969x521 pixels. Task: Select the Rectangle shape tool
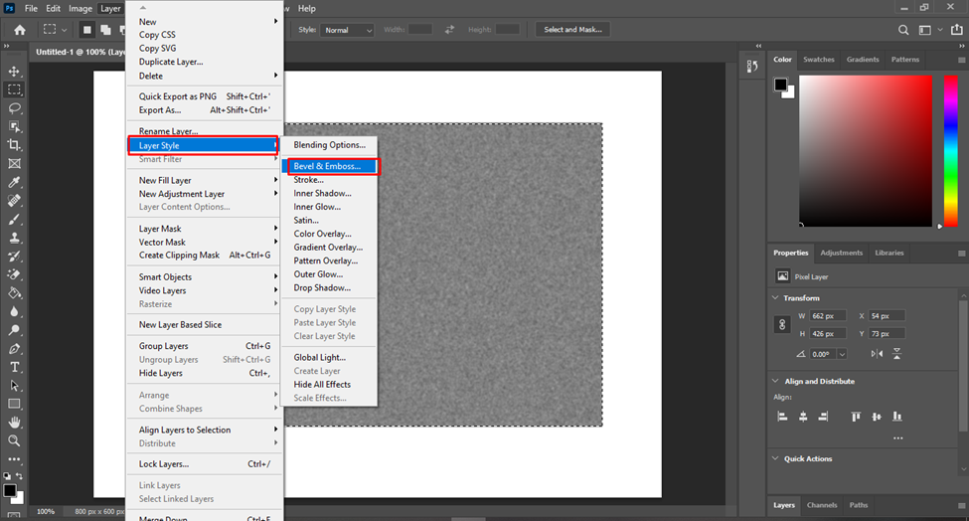[14, 405]
